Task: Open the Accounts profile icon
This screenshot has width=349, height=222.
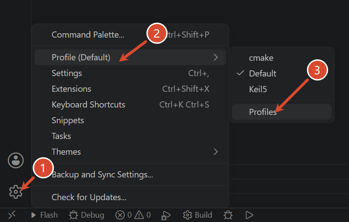Action: pos(16,160)
